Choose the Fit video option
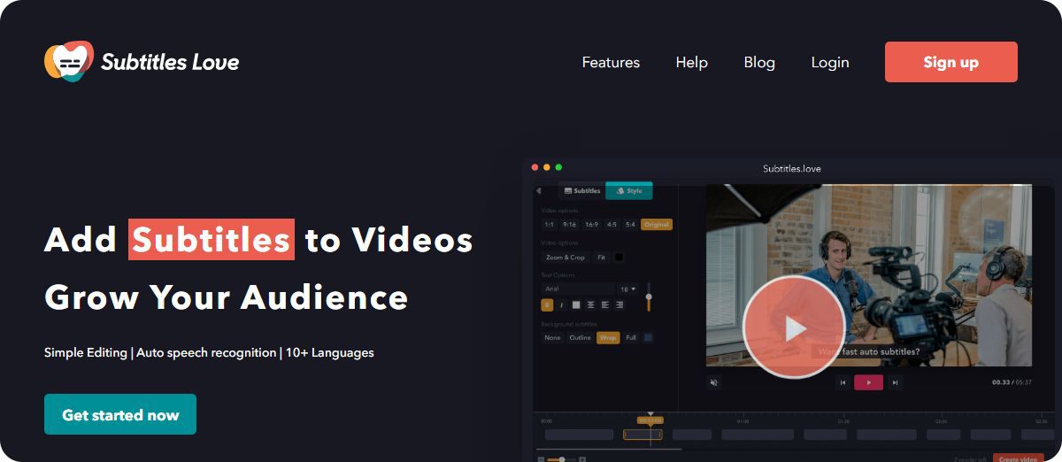Screen dimensions: 1062x462 point(601,258)
